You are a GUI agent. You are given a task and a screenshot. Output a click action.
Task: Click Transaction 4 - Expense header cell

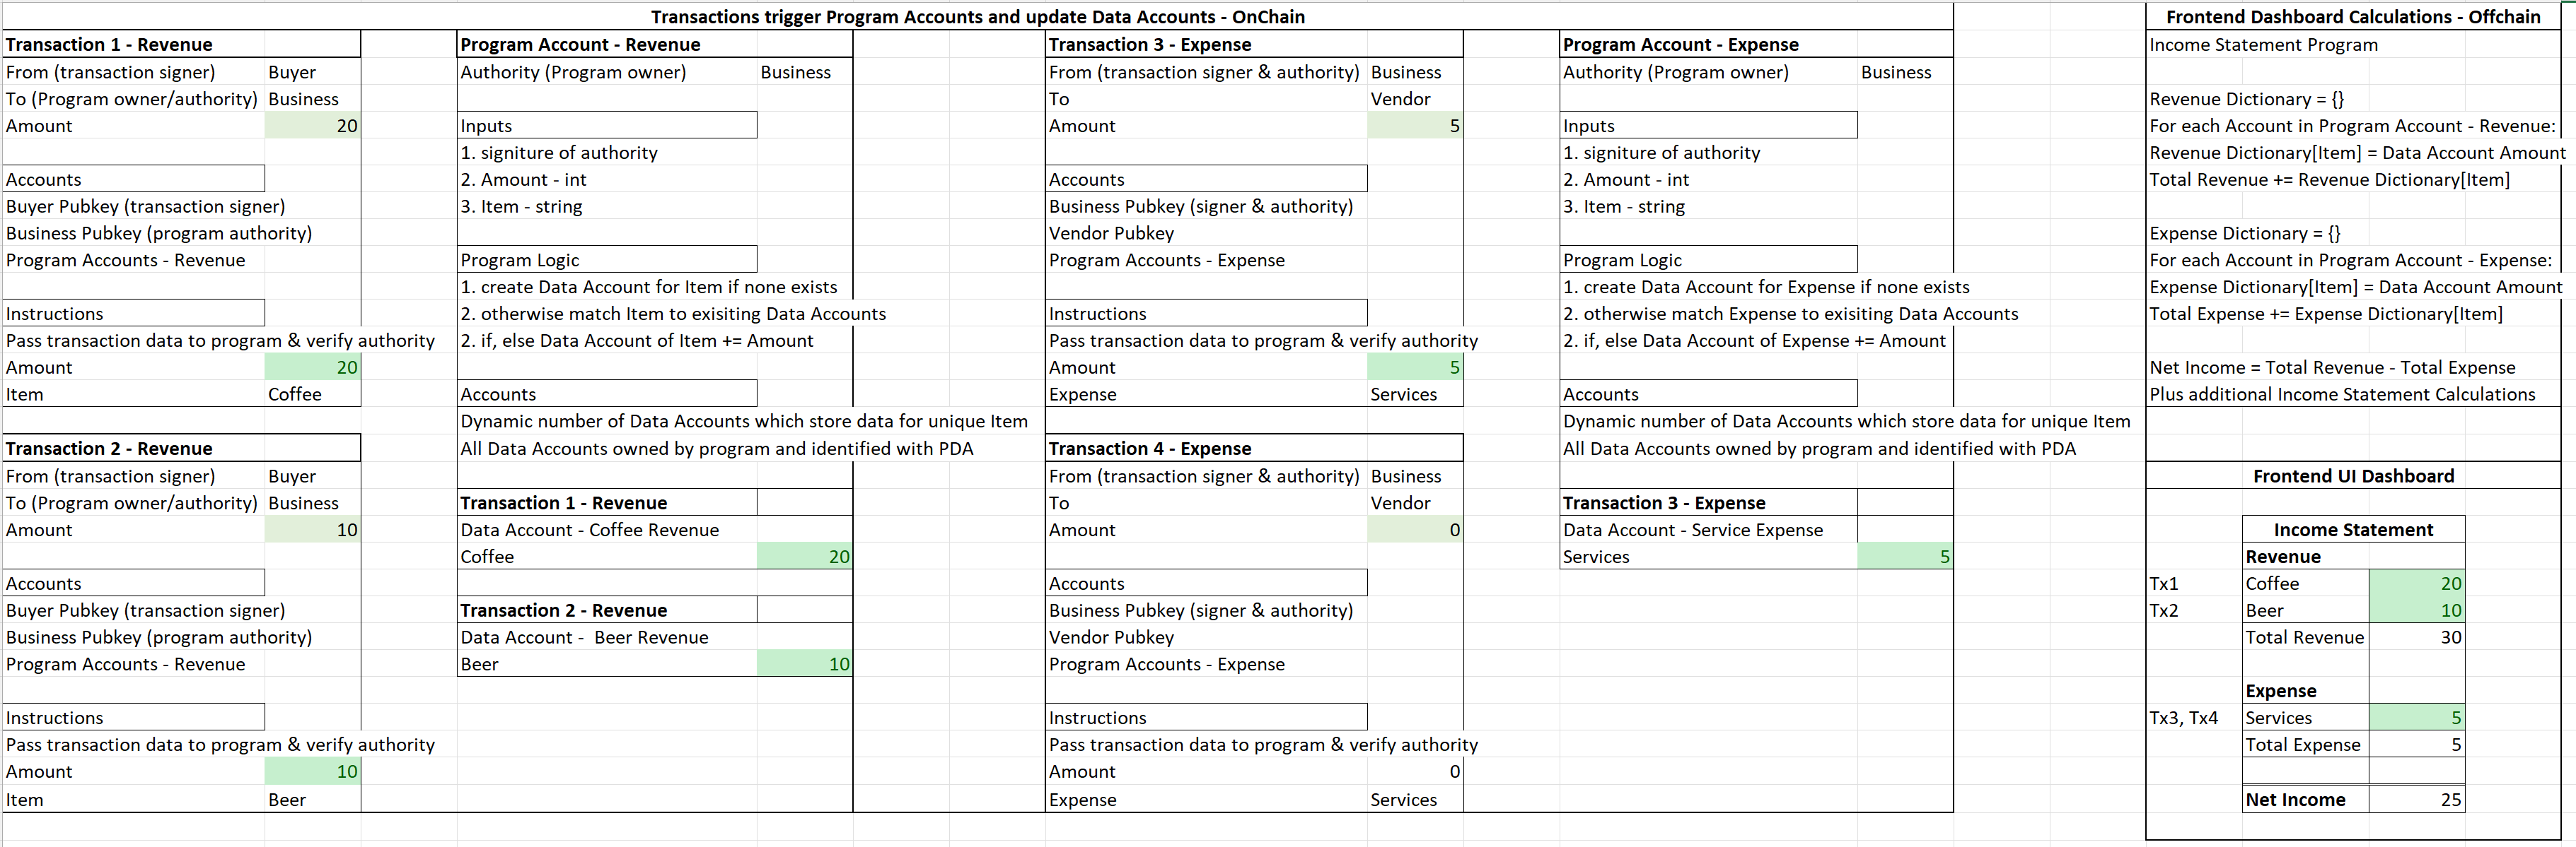(1150, 449)
